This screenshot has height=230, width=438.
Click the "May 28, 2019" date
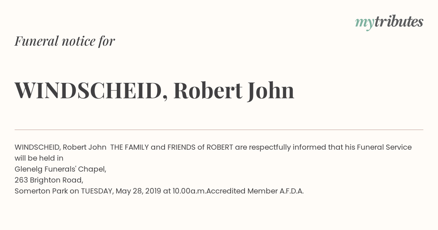(x=138, y=191)
